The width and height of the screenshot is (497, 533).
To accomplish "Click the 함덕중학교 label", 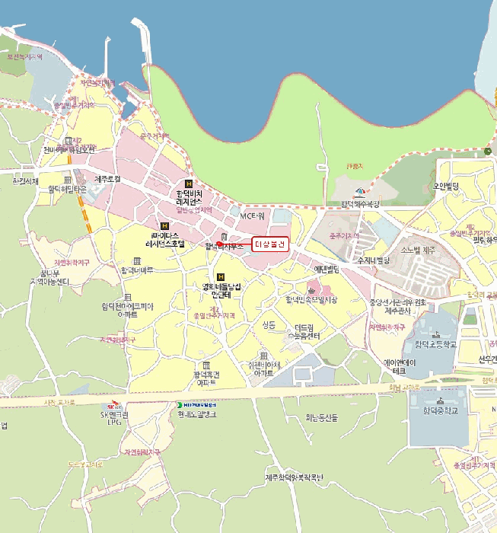I will click(x=441, y=410).
